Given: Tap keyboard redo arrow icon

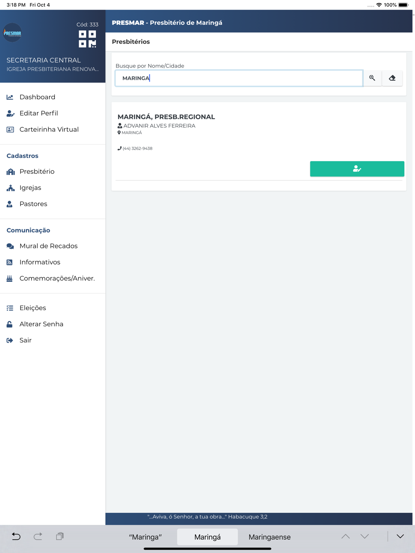Looking at the screenshot, I should [x=38, y=536].
